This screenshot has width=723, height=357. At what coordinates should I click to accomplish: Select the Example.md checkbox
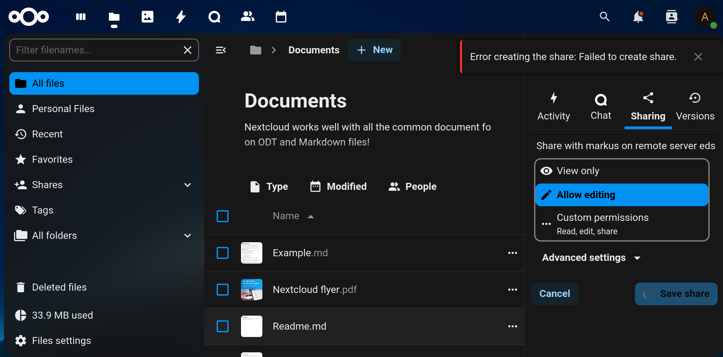[223, 253]
